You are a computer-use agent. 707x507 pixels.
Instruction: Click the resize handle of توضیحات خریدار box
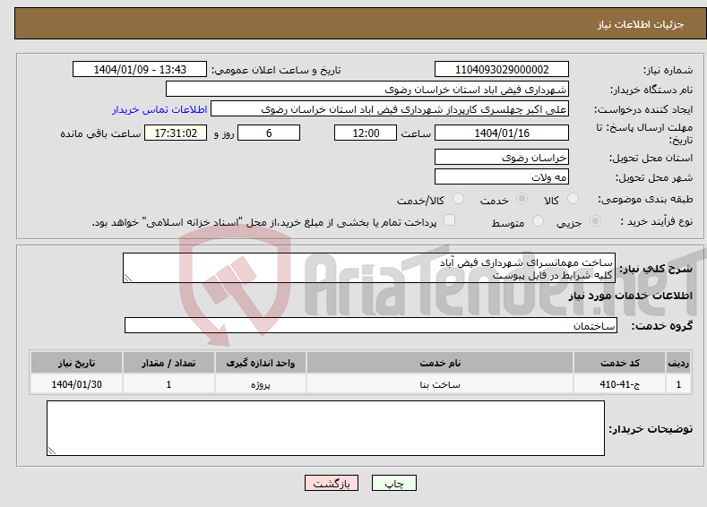pos(52,451)
